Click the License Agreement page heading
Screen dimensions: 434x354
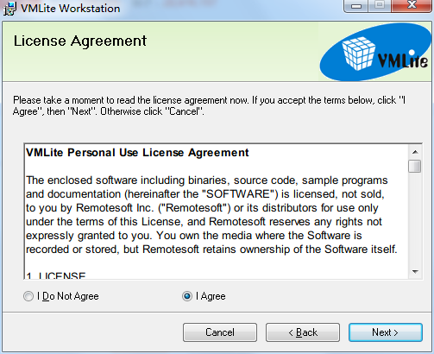click(x=80, y=41)
